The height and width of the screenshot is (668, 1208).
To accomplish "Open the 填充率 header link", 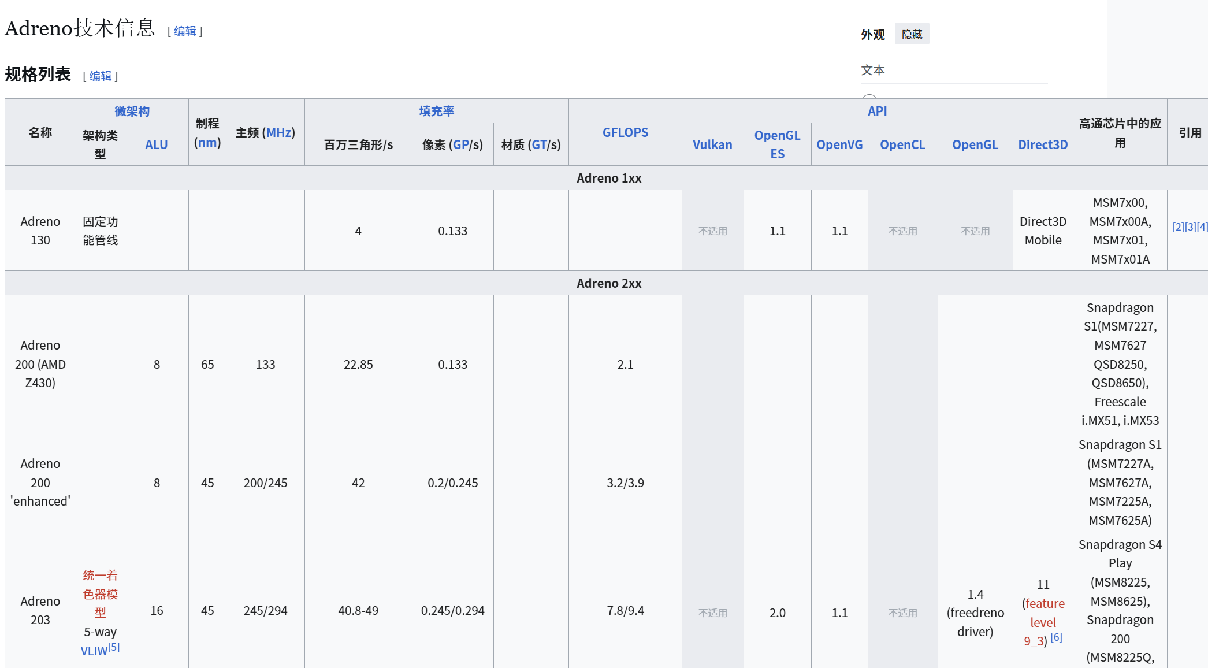I will (x=436, y=111).
